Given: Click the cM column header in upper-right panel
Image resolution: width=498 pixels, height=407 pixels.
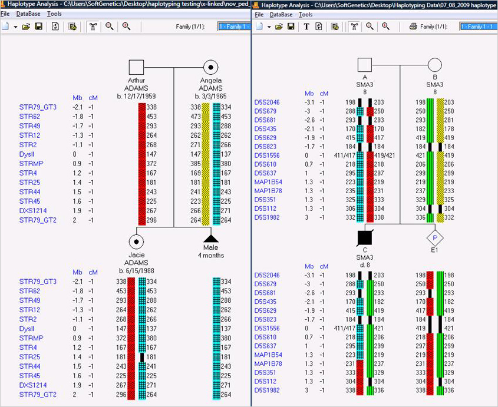Looking at the screenshot, I should click(324, 93).
